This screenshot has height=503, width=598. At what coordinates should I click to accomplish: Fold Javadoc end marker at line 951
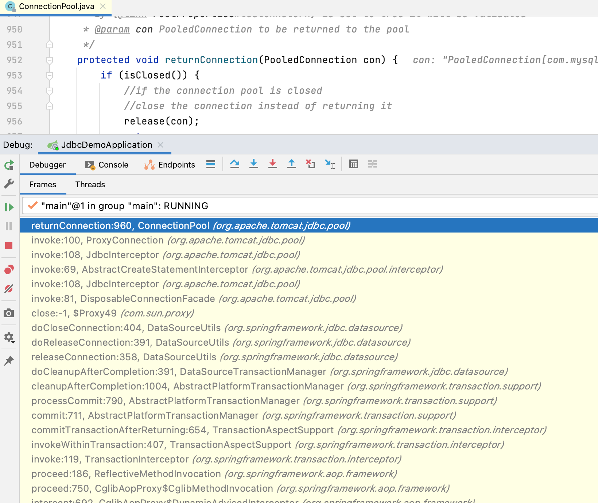pyautogui.click(x=50, y=45)
